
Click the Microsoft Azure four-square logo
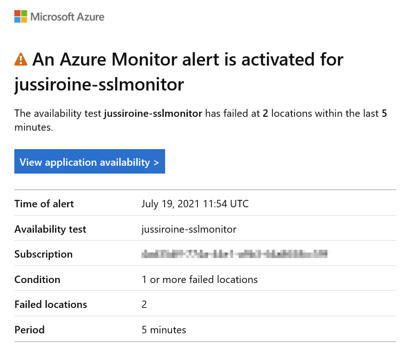point(21,16)
